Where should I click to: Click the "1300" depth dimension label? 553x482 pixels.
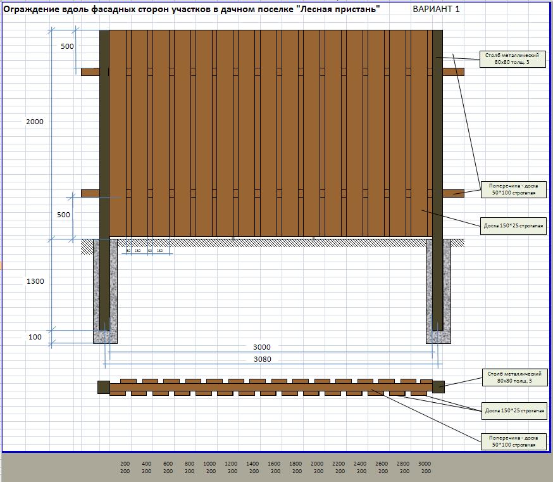click(x=35, y=281)
